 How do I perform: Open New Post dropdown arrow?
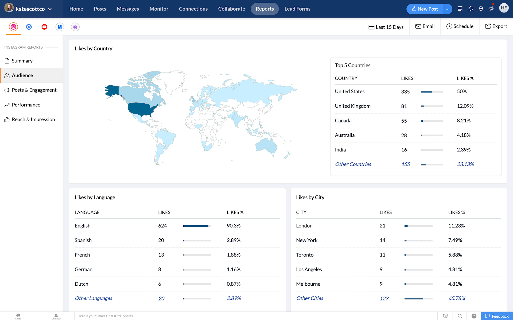pos(447,9)
